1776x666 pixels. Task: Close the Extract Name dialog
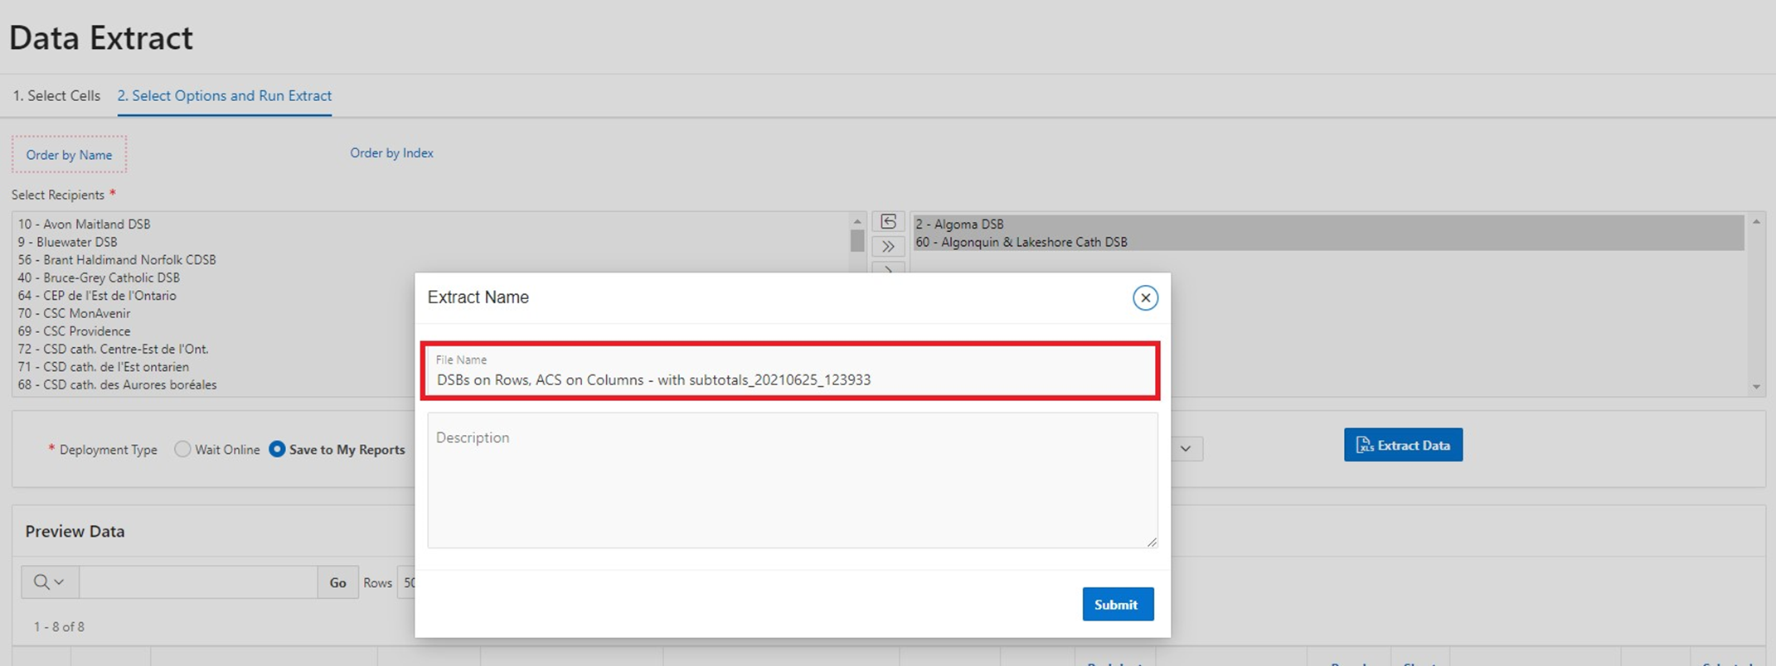click(x=1145, y=297)
